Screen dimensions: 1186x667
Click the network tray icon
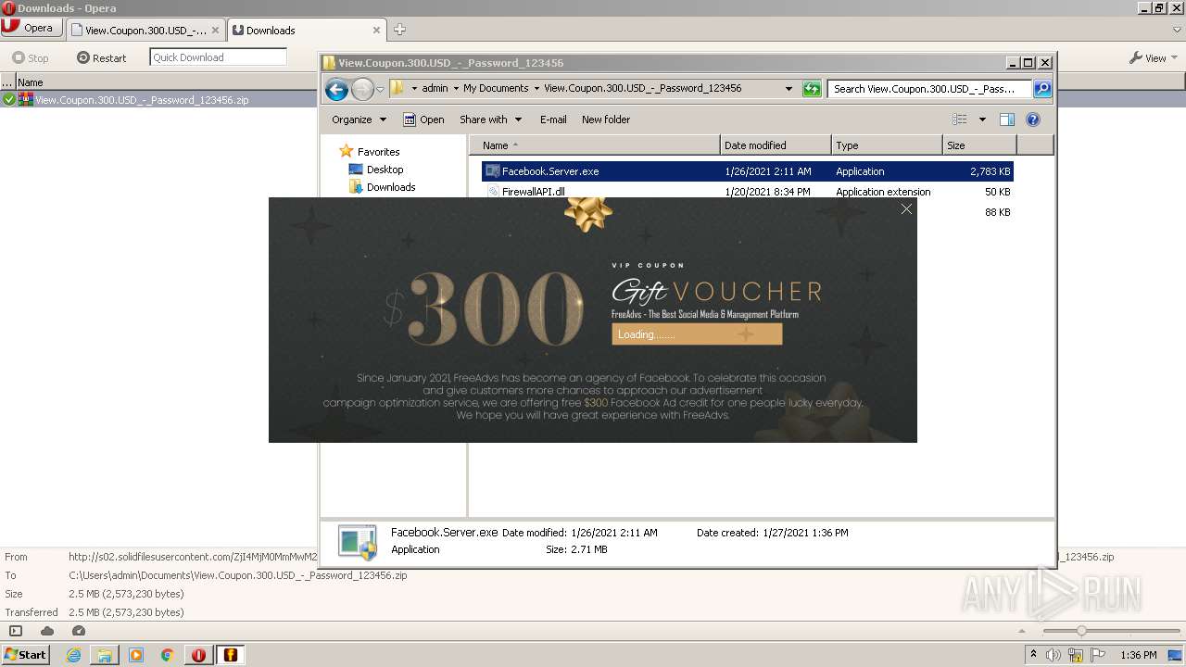click(x=1076, y=655)
